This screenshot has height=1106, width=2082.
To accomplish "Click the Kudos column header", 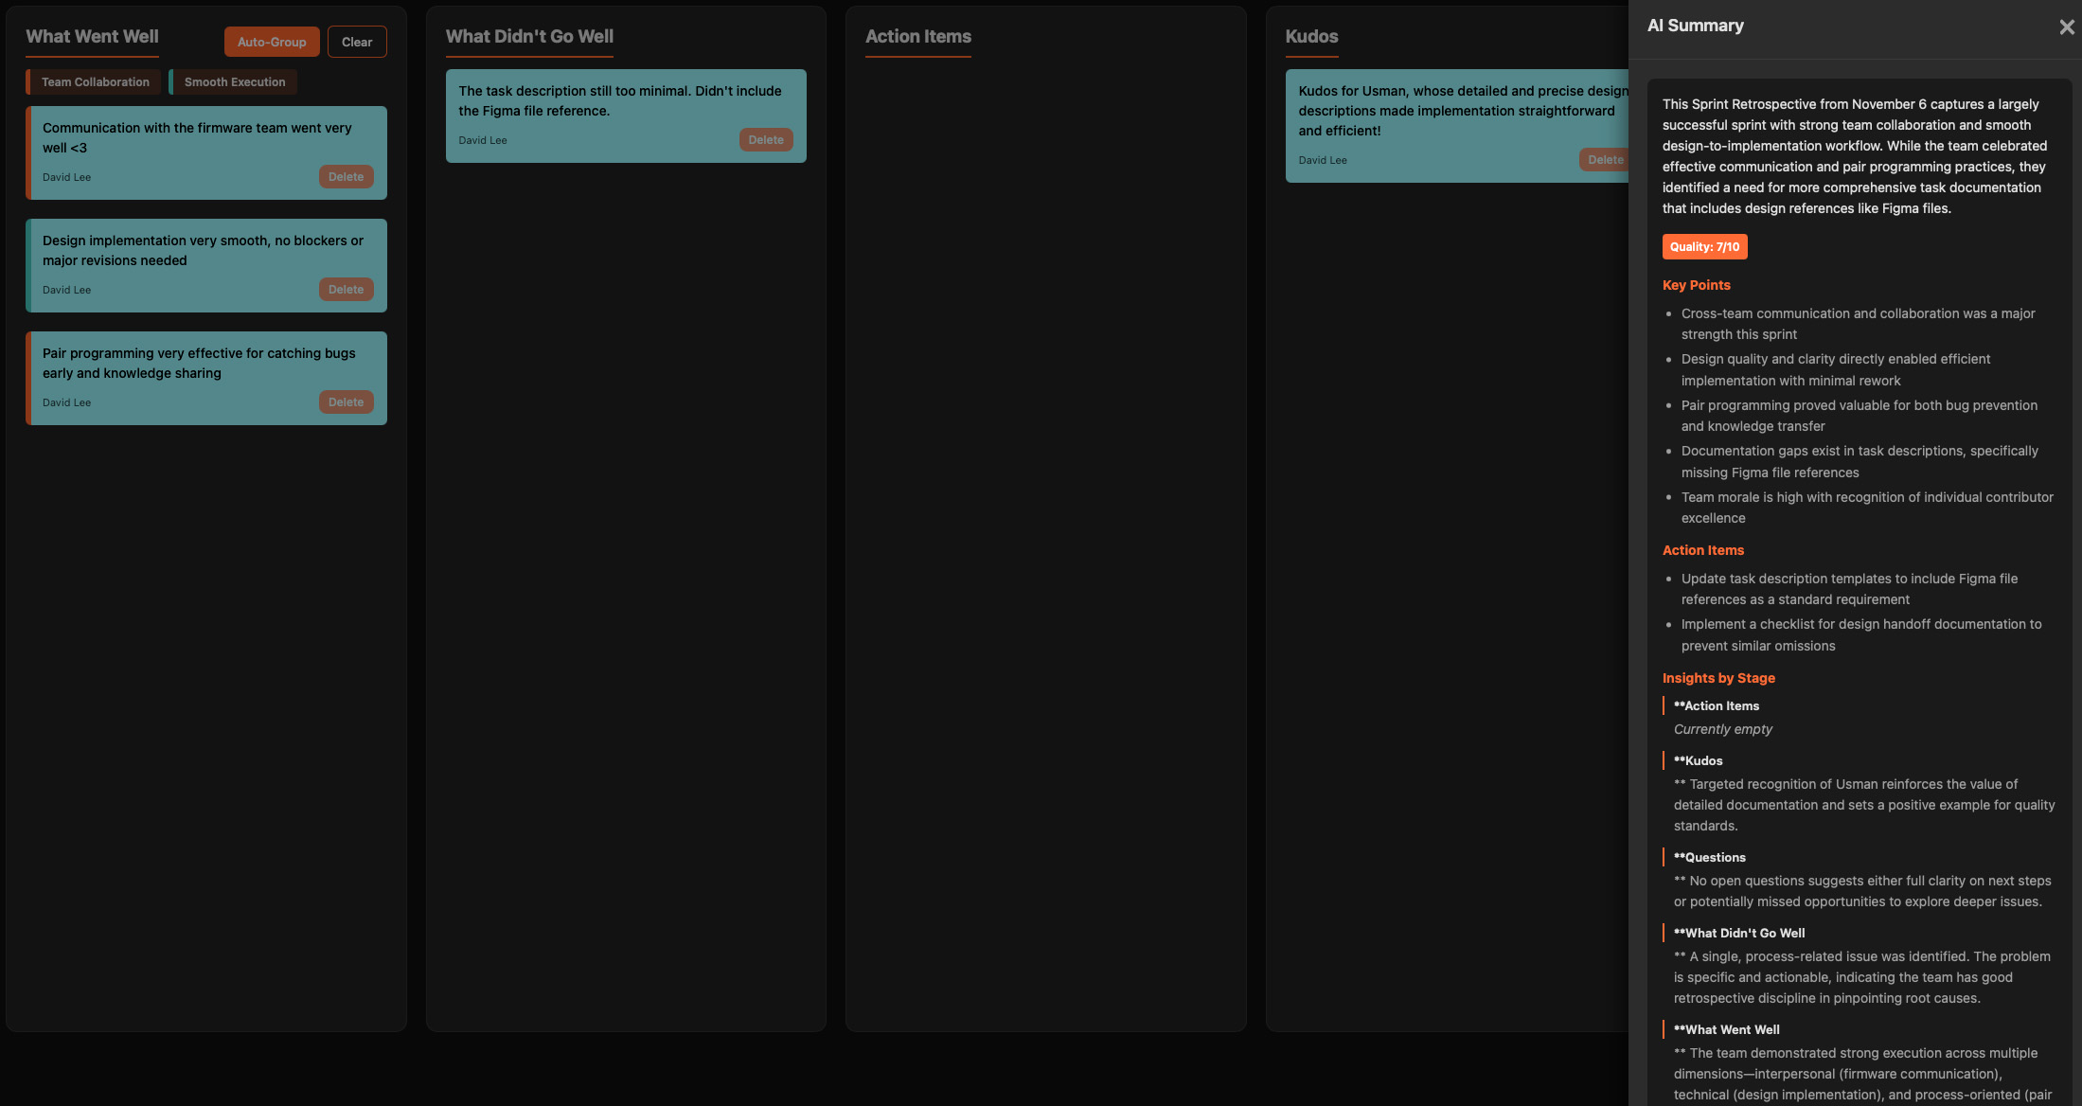I will (1311, 36).
